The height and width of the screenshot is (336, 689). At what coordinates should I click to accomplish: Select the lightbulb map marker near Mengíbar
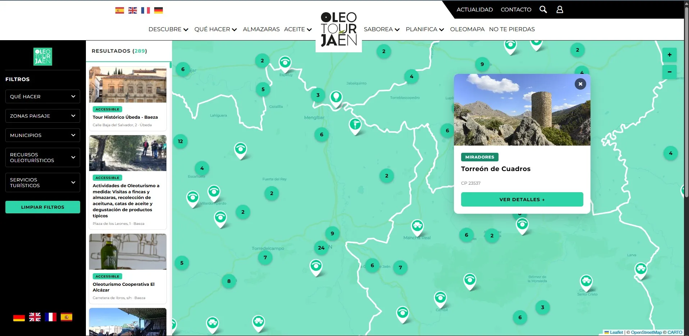click(x=336, y=99)
